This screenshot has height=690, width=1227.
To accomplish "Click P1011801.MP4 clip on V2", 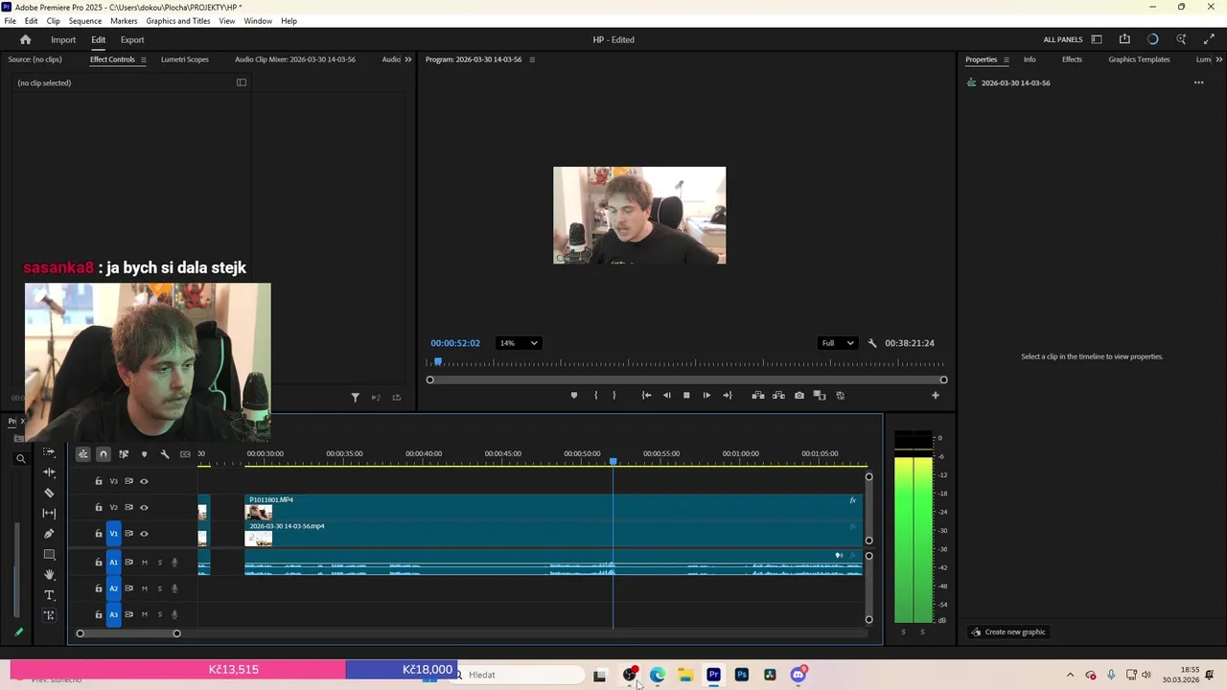I will pyautogui.click(x=554, y=507).
